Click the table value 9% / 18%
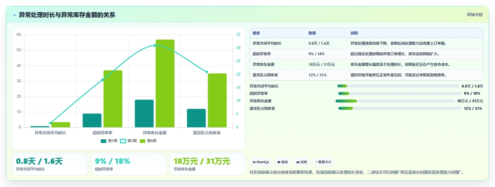This screenshot has width=495, height=187. pyautogui.click(x=317, y=54)
